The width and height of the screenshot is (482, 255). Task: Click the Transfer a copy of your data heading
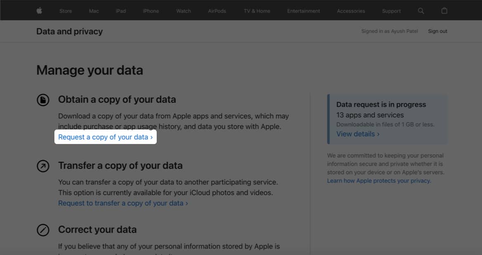120,165
